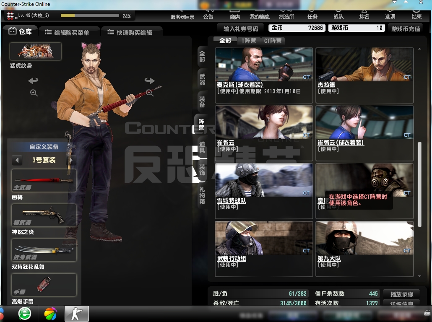Open colorful pinwheel browser in taskbar
The height and width of the screenshot is (322, 432).
tap(50, 314)
